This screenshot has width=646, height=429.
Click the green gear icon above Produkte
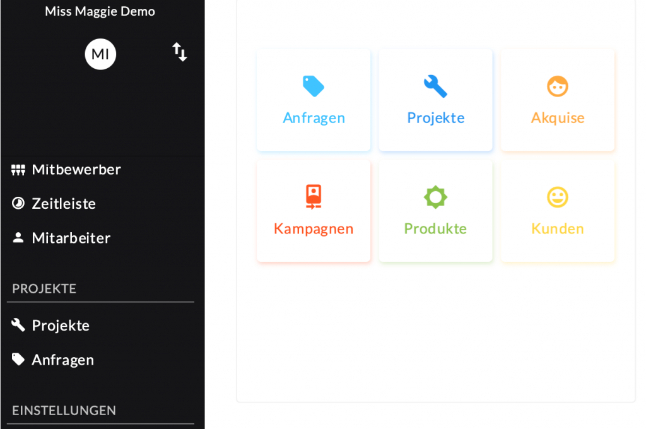pyautogui.click(x=435, y=197)
